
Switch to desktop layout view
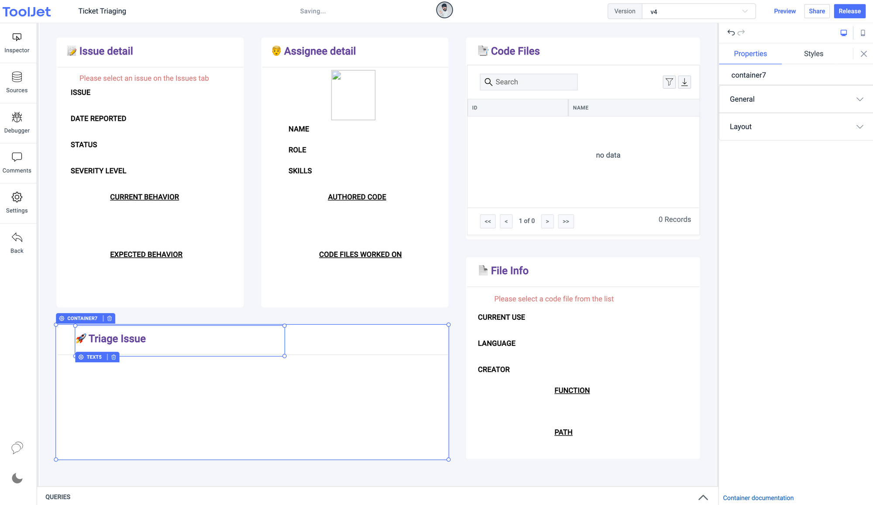pyautogui.click(x=844, y=33)
